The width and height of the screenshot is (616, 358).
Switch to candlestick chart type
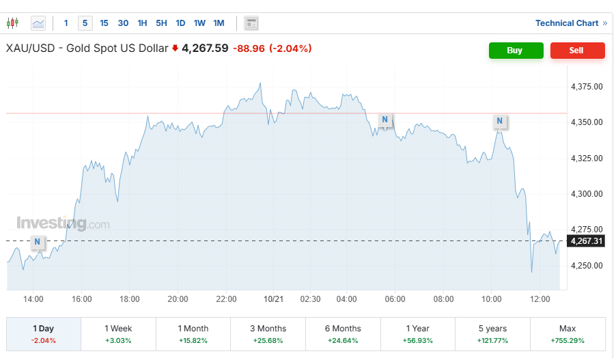coord(12,23)
